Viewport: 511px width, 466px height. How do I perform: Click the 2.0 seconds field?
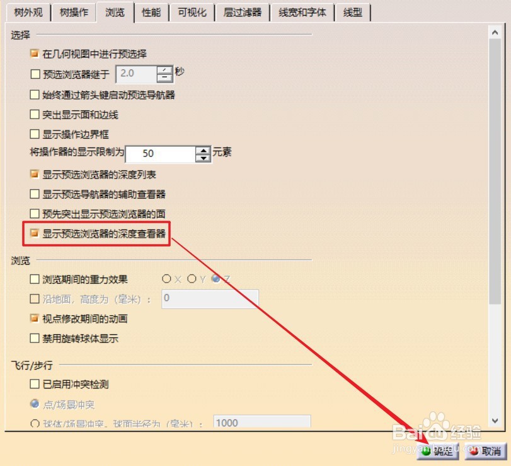136,74
